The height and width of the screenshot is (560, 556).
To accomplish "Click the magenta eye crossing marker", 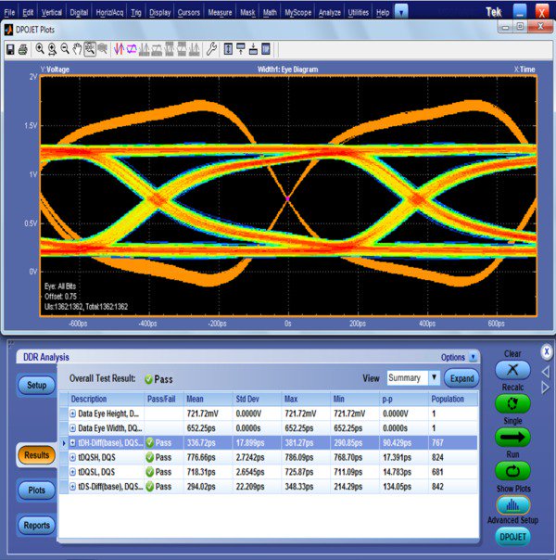I will click(287, 198).
